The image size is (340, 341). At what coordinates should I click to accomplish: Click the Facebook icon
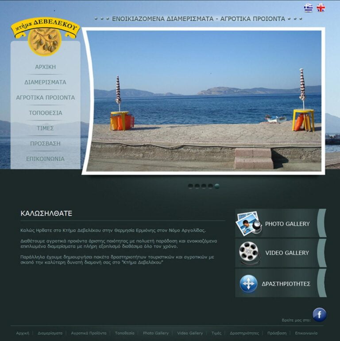pos(319,315)
